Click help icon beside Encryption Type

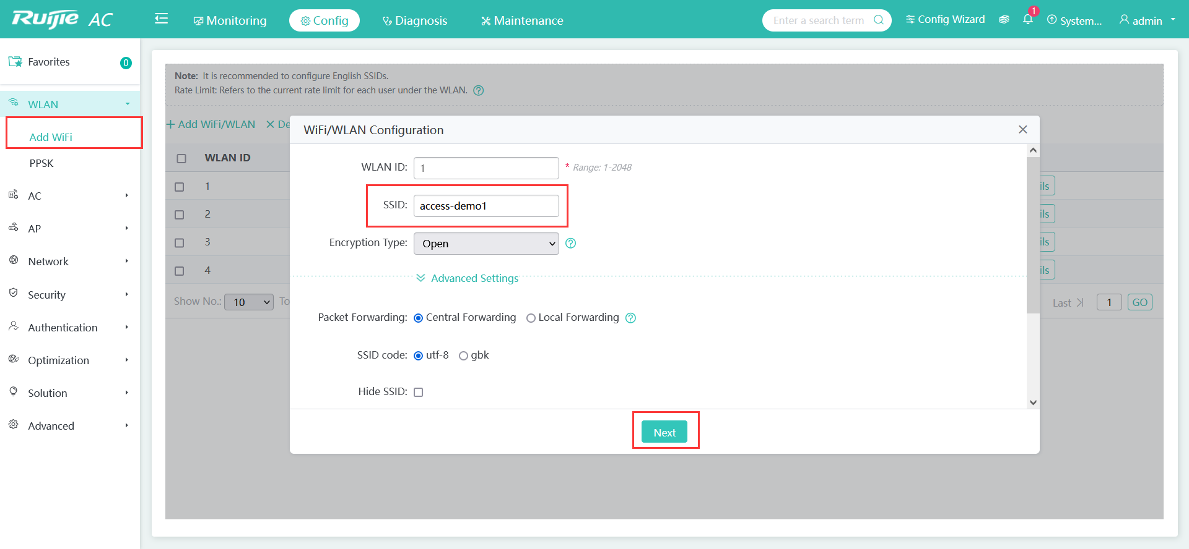click(570, 244)
